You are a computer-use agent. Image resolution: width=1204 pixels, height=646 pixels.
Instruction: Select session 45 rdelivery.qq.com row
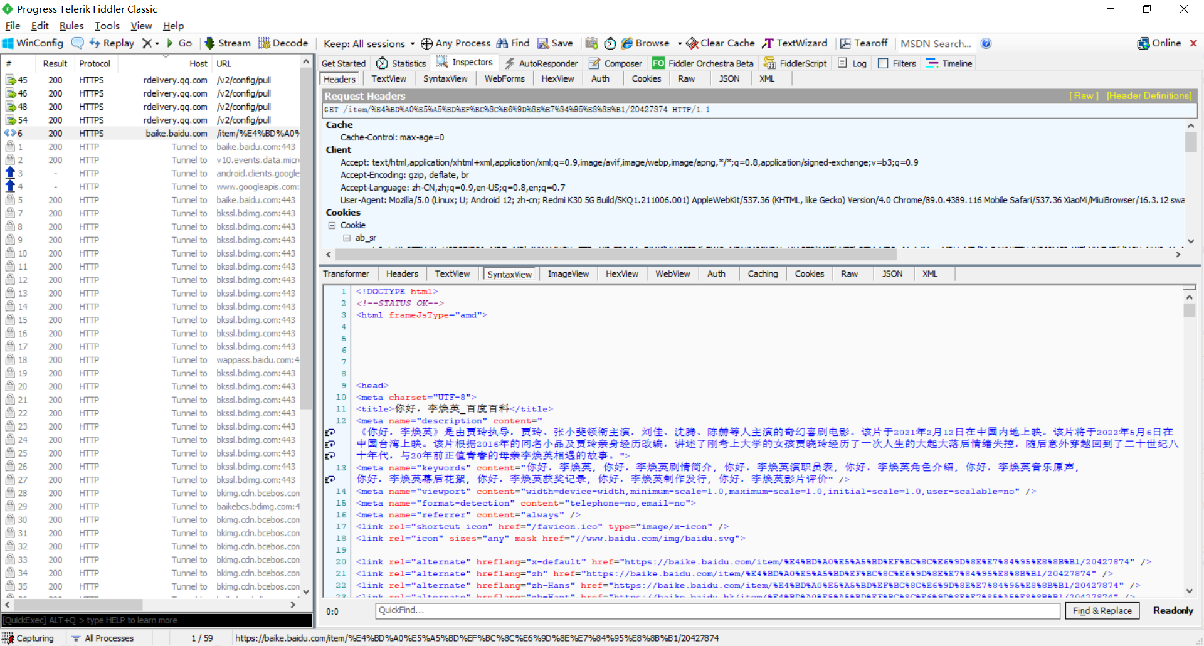tap(150, 80)
